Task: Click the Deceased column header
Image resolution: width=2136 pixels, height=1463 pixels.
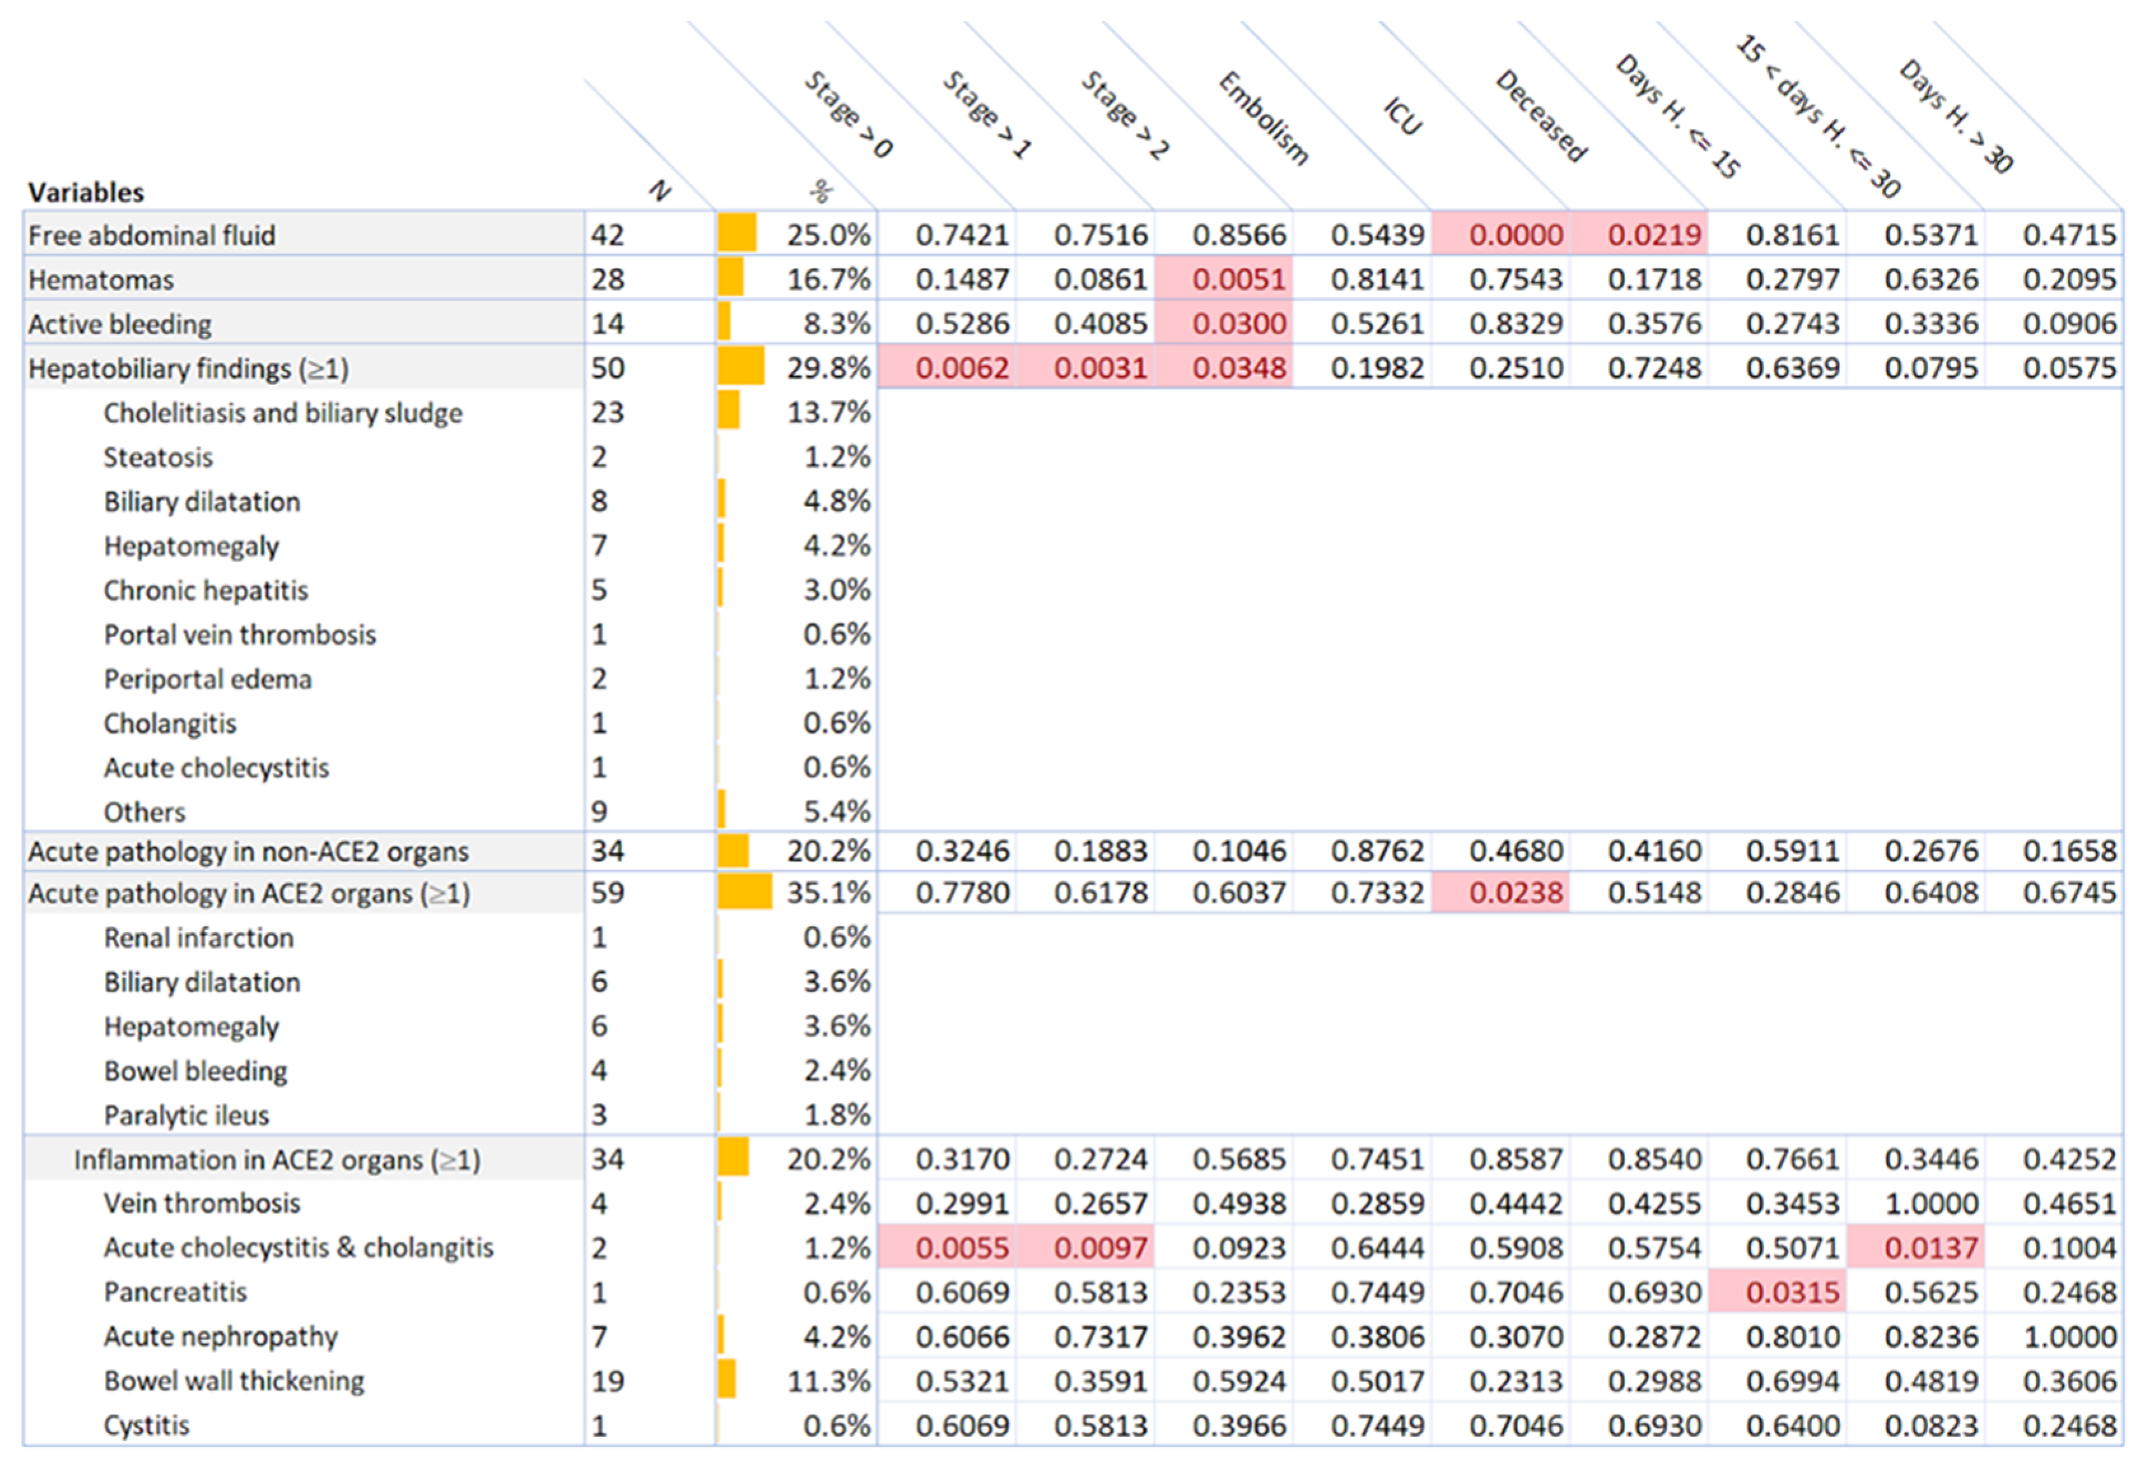Action: click(1540, 116)
